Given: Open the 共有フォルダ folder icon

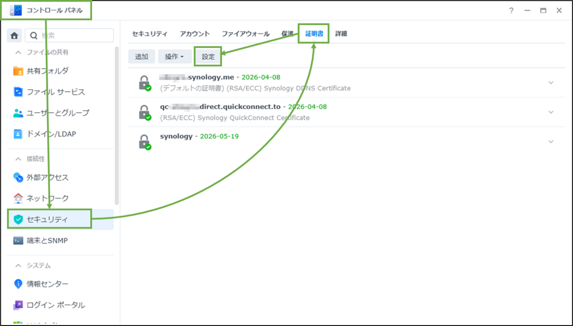Looking at the screenshot, I should tap(18, 71).
